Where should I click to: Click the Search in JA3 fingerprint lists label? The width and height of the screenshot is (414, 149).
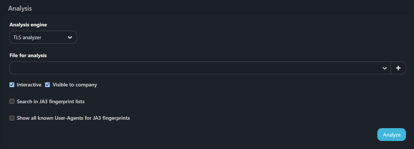click(x=51, y=101)
